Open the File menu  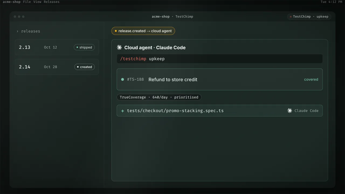27,2
